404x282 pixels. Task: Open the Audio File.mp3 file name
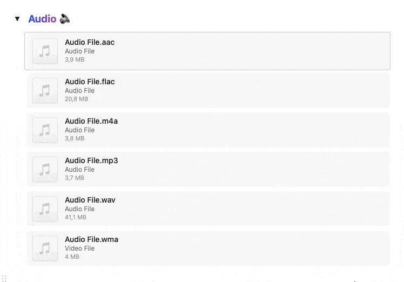[x=91, y=160]
